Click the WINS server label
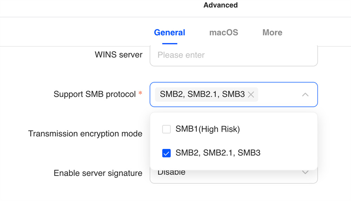 [118, 55]
